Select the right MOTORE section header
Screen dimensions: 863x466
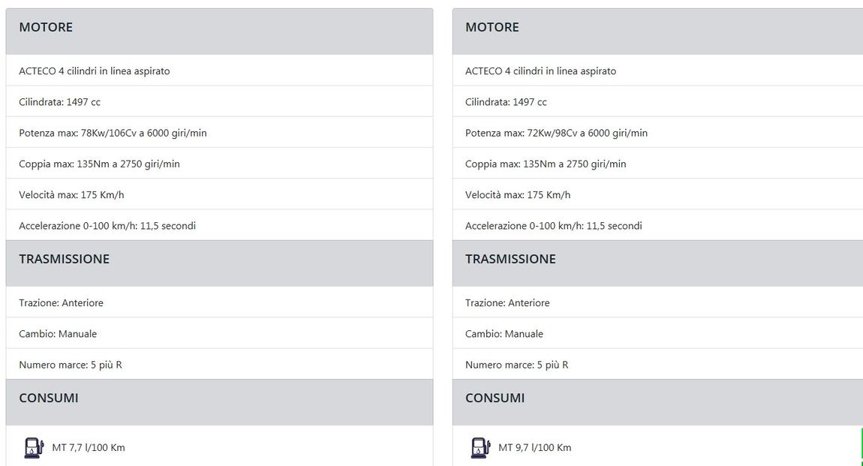tap(657, 32)
